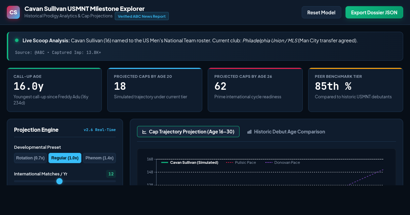Click the green live status dot
The image size is (410, 215).
pos(17,40)
